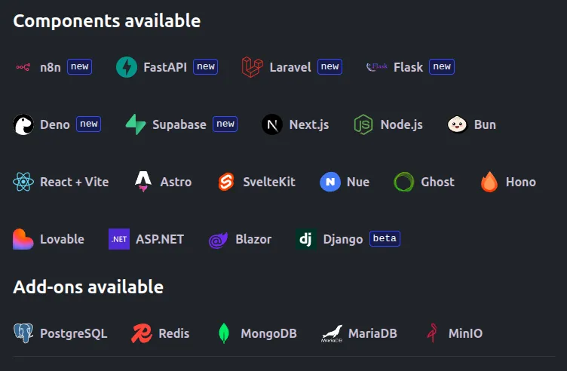The width and height of the screenshot is (567, 371).
Task: Select the Nue label
Action: pyautogui.click(x=358, y=182)
